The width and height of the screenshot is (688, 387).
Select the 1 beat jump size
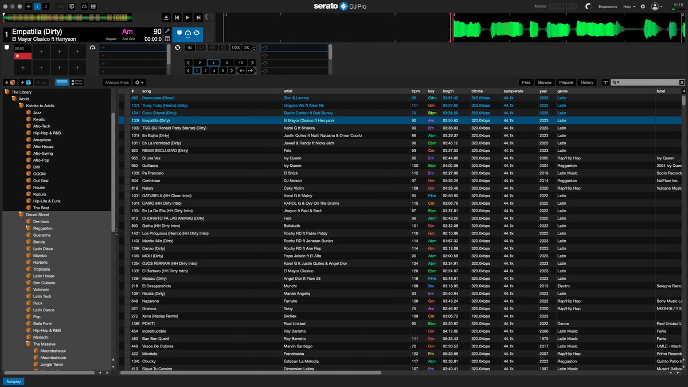coord(197,71)
